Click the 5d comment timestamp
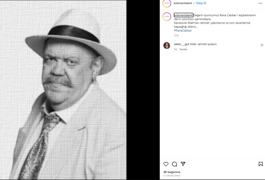Viewport: 265px width, 180px height. pos(175,49)
